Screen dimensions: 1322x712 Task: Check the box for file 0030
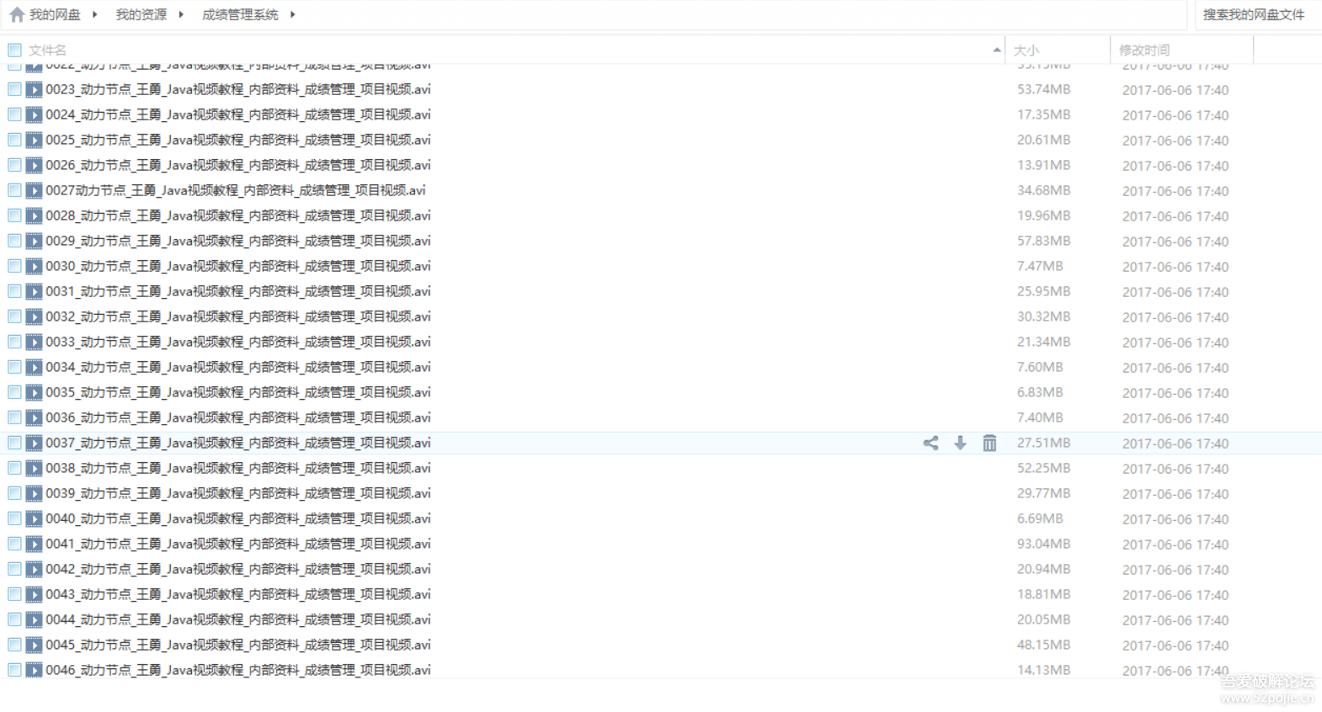click(14, 265)
